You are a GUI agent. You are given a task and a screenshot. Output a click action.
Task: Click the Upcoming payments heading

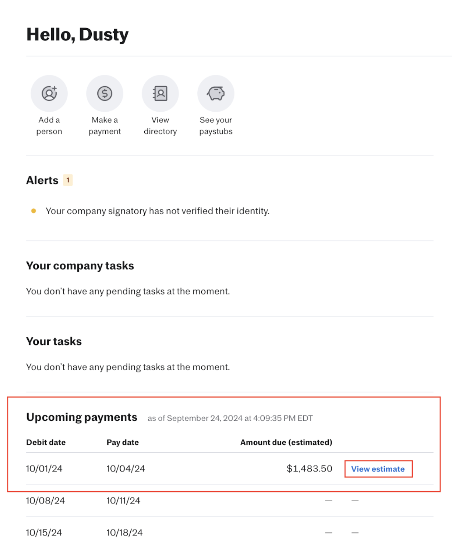[82, 417]
